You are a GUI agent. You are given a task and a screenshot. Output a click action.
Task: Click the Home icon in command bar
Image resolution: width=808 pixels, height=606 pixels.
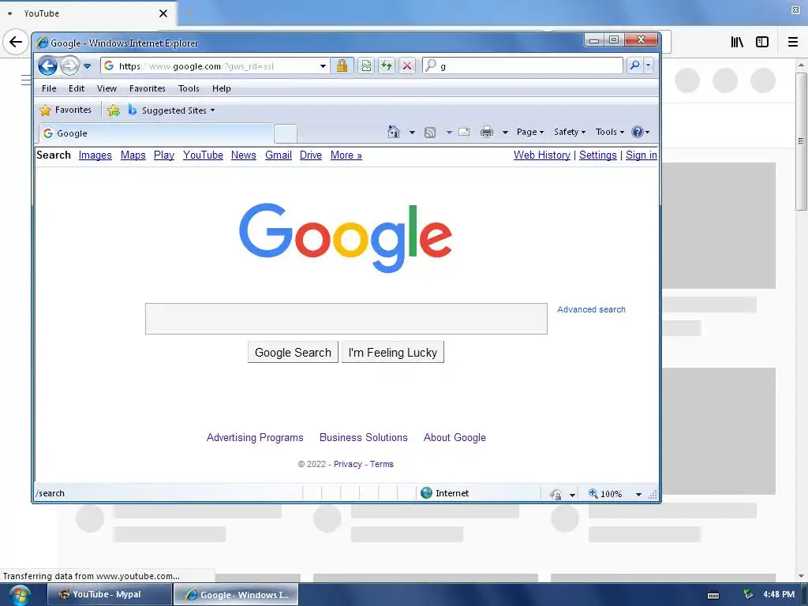click(x=394, y=132)
